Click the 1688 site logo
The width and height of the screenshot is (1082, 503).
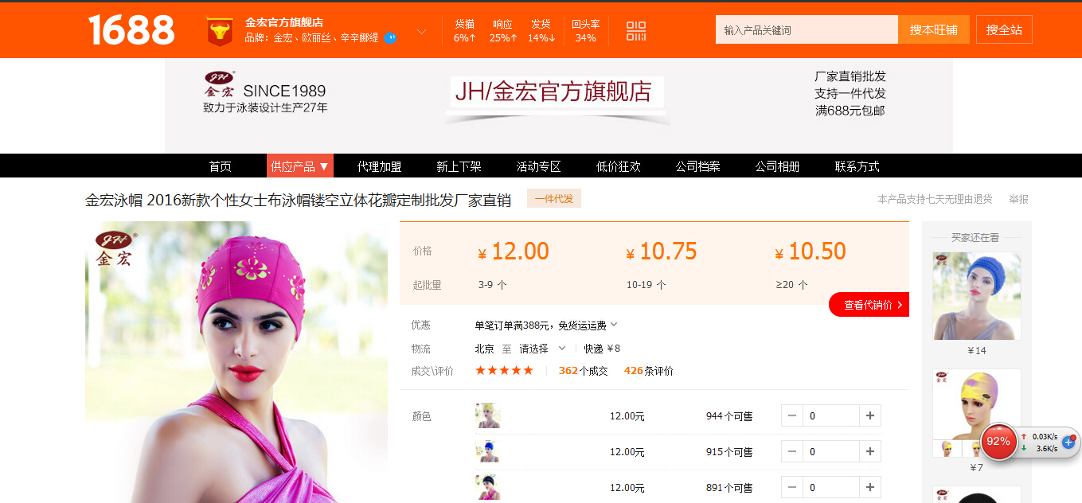(x=131, y=30)
